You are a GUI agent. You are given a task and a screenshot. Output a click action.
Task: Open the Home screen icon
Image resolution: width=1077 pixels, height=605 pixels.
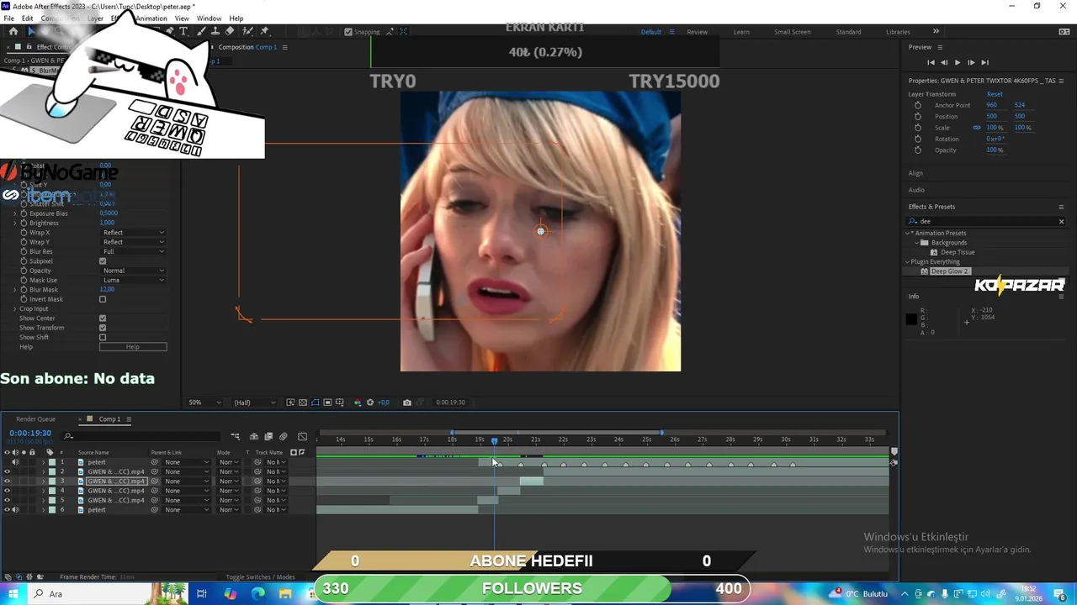tap(13, 31)
